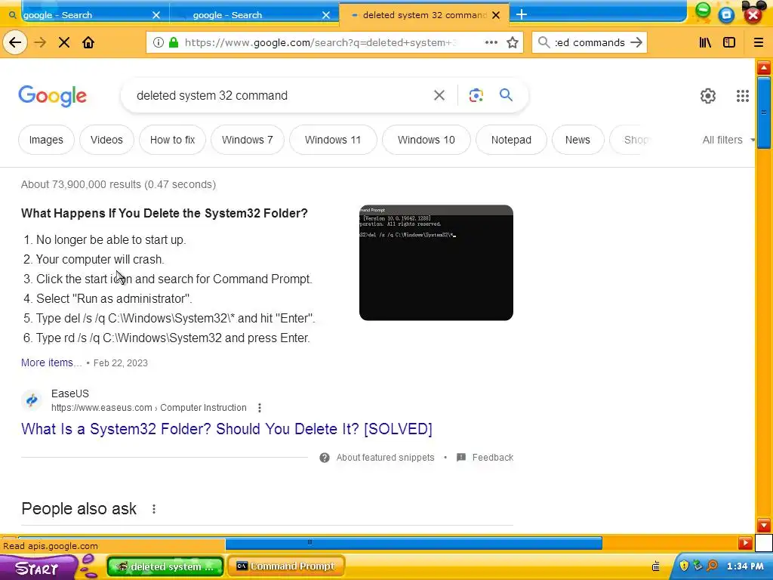Open the Google apps grid
This screenshot has height=580, width=773.
click(743, 96)
